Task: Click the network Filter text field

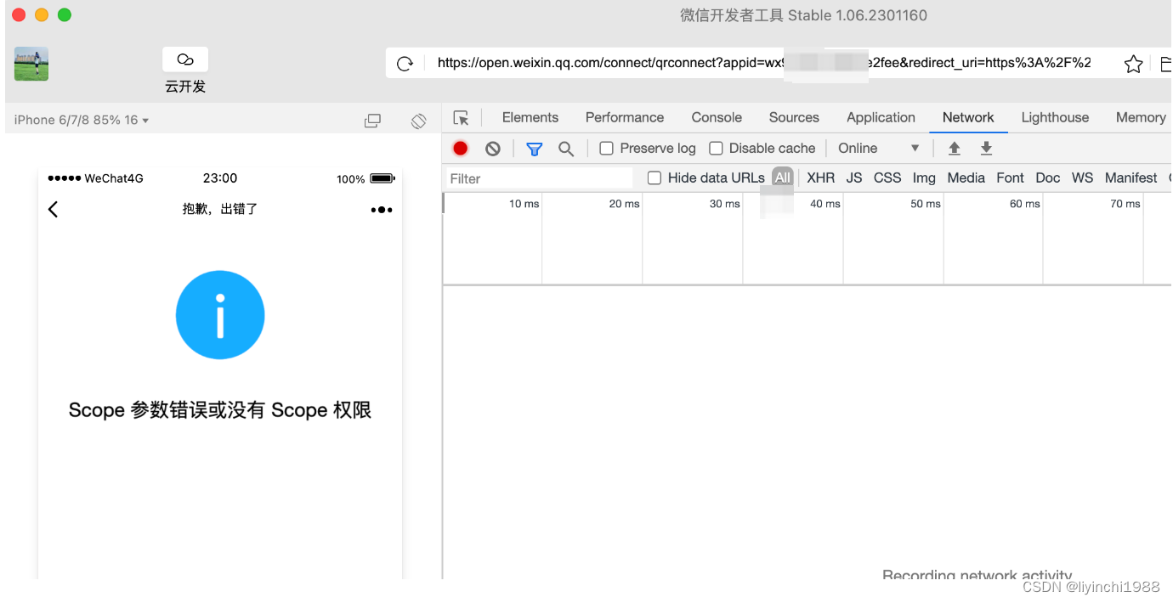Action: (x=539, y=178)
